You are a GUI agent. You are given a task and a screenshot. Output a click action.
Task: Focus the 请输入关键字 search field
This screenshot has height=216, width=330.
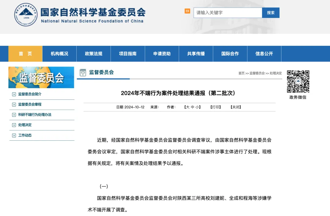pos(228,13)
